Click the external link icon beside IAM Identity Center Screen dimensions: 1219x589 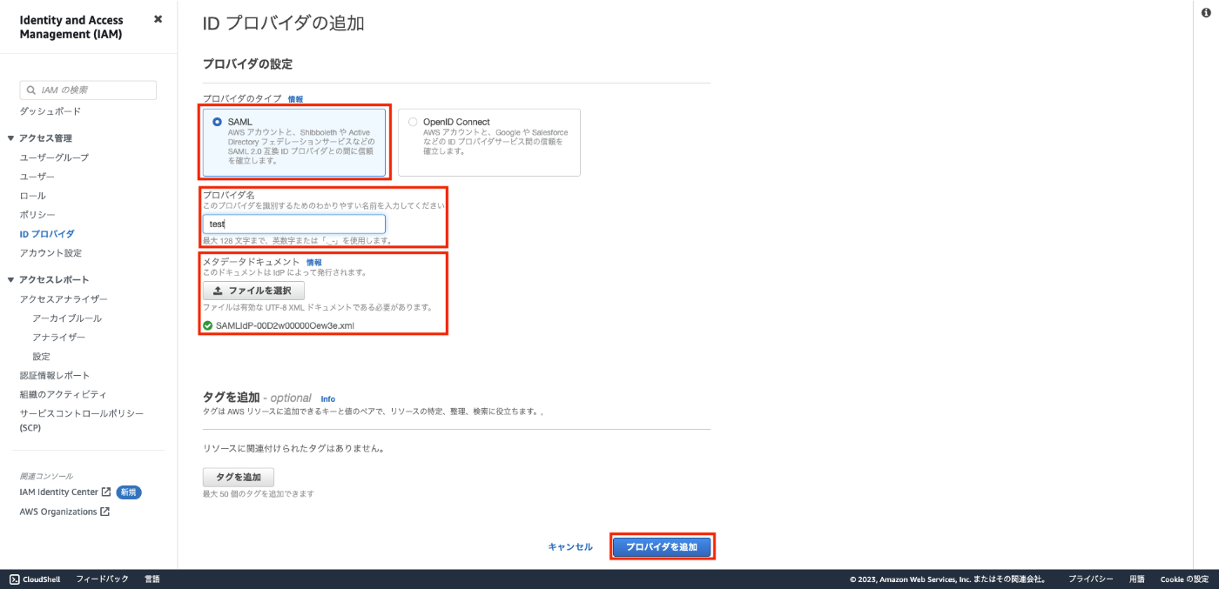coord(106,492)
